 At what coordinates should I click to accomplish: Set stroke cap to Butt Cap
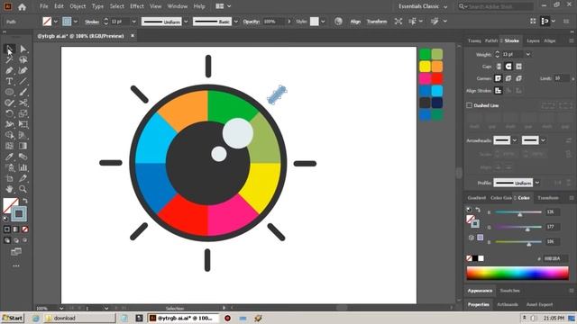tap(499, 67)
